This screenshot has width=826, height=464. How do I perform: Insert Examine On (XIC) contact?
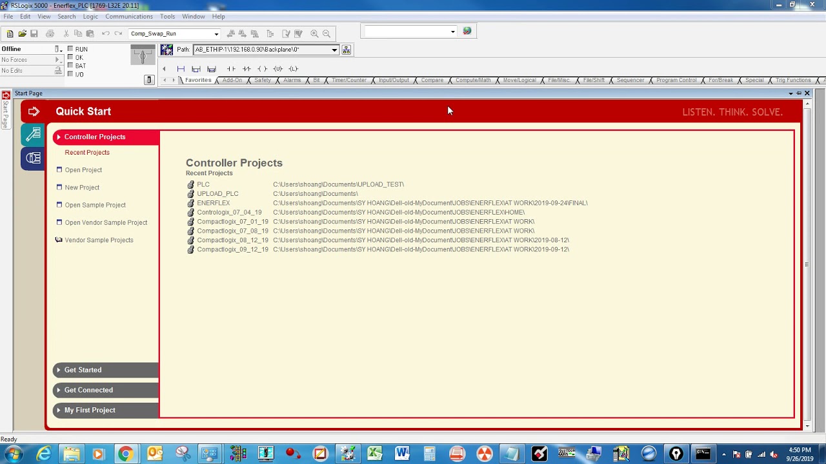point(231,68)
